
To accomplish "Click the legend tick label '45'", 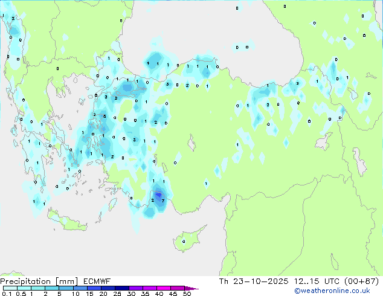I will [173, 294].
